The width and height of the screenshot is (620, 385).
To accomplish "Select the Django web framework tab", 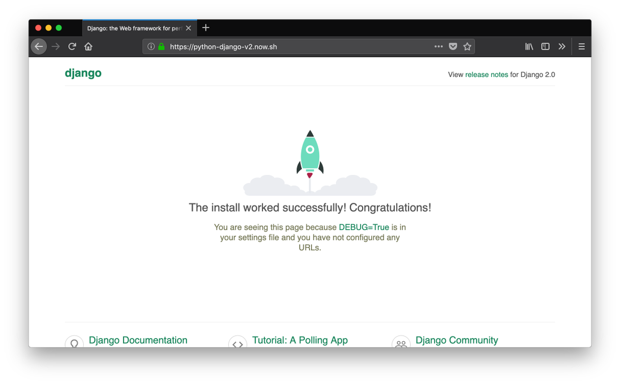I will pos(139,28).
